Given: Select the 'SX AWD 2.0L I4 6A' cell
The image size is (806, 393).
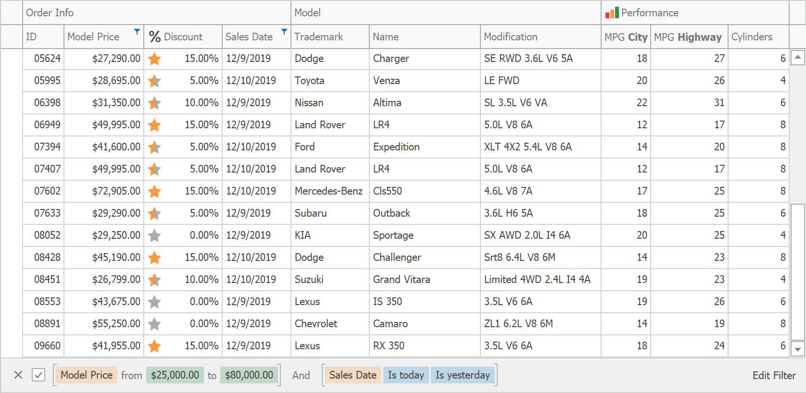Looking at the screenshot, I should (x=541, y=235).
